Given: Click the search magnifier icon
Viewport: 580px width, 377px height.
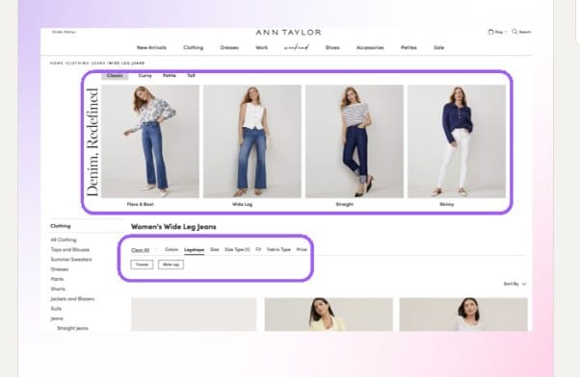Looking at the screenshot, I should click(x=514, y=32).
